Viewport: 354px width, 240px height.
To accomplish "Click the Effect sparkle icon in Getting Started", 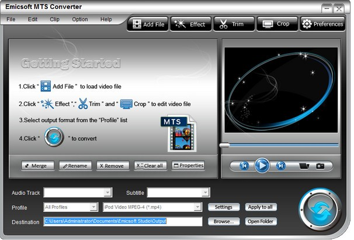I will pos(47,104).
